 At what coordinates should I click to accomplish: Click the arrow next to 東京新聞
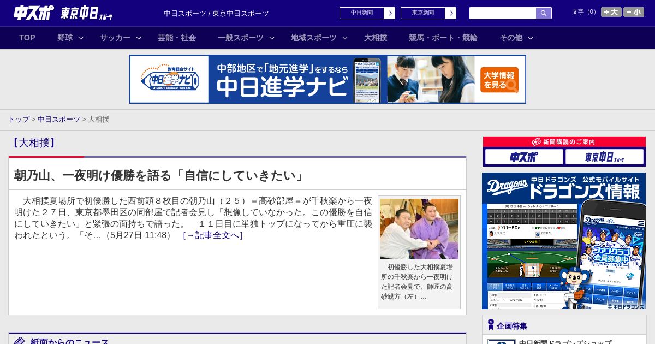point(450,13)
